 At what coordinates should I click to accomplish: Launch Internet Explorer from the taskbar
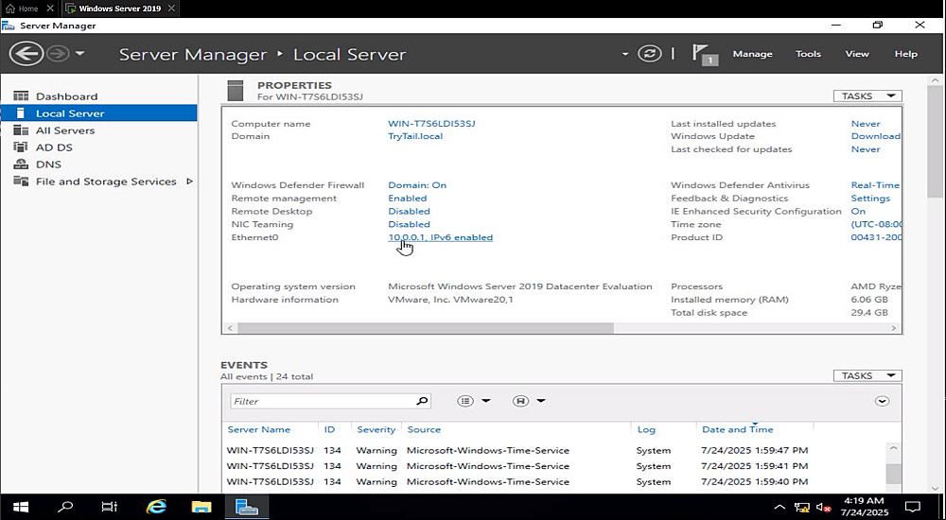pos(156,507)
